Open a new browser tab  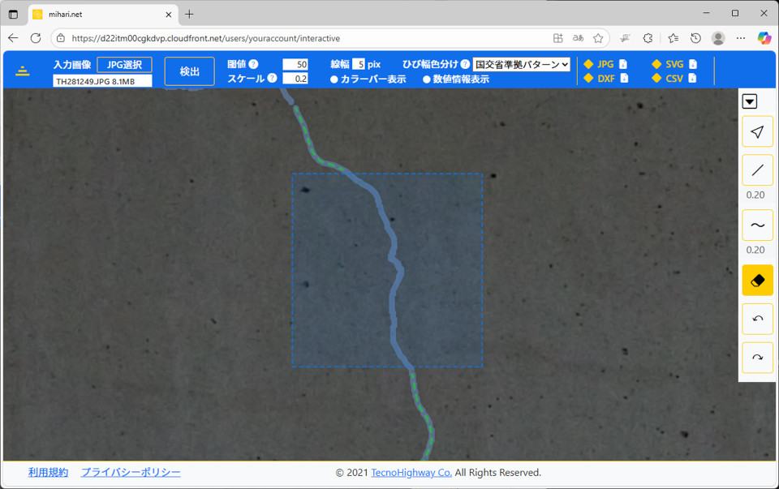coord(189,14)
